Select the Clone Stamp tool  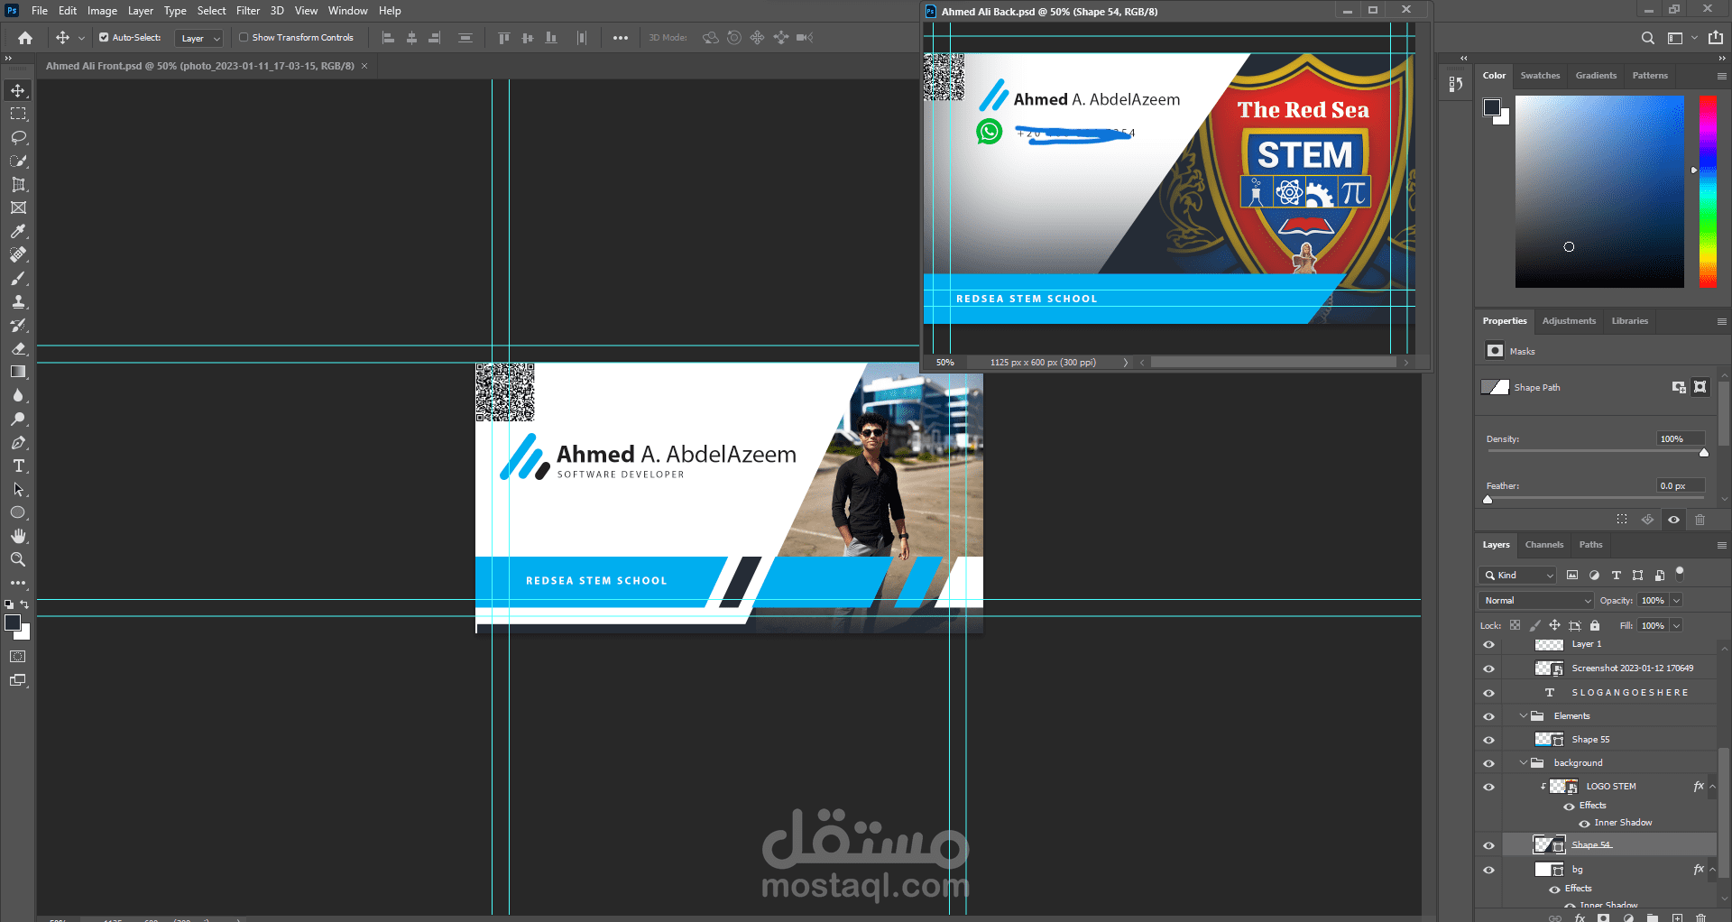pyautogui.click(x=18, y=301)
